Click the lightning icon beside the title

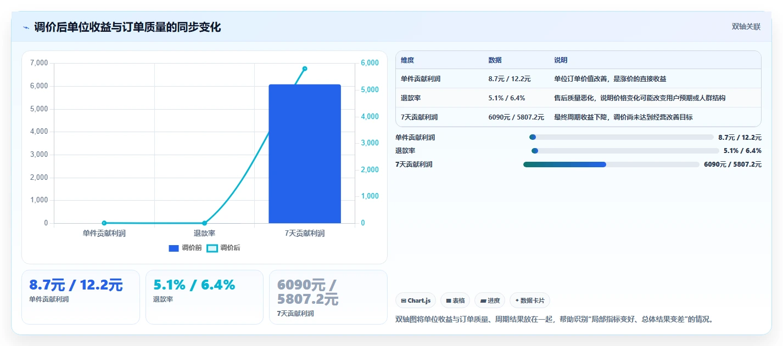tap(26, 27)
